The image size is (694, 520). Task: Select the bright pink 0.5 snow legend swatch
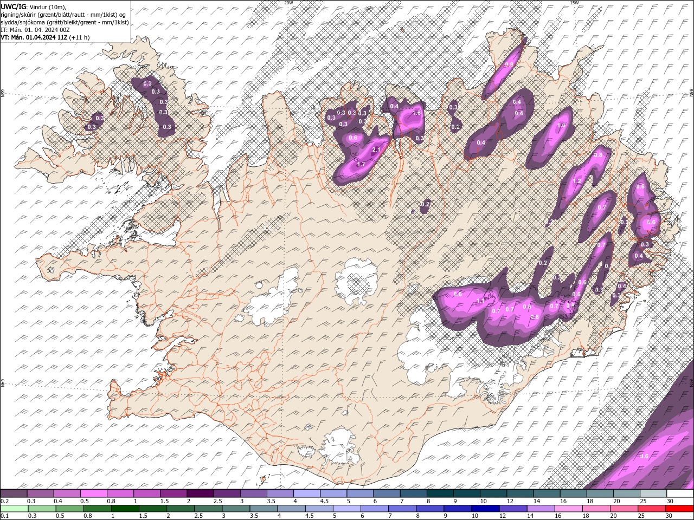point(93,493)
